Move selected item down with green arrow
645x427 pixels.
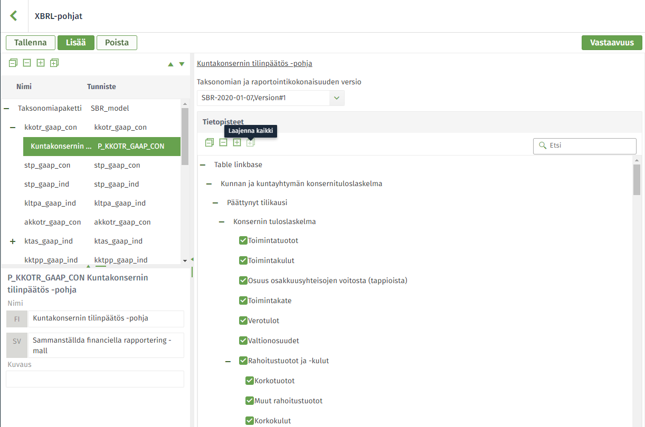(182, 64)
